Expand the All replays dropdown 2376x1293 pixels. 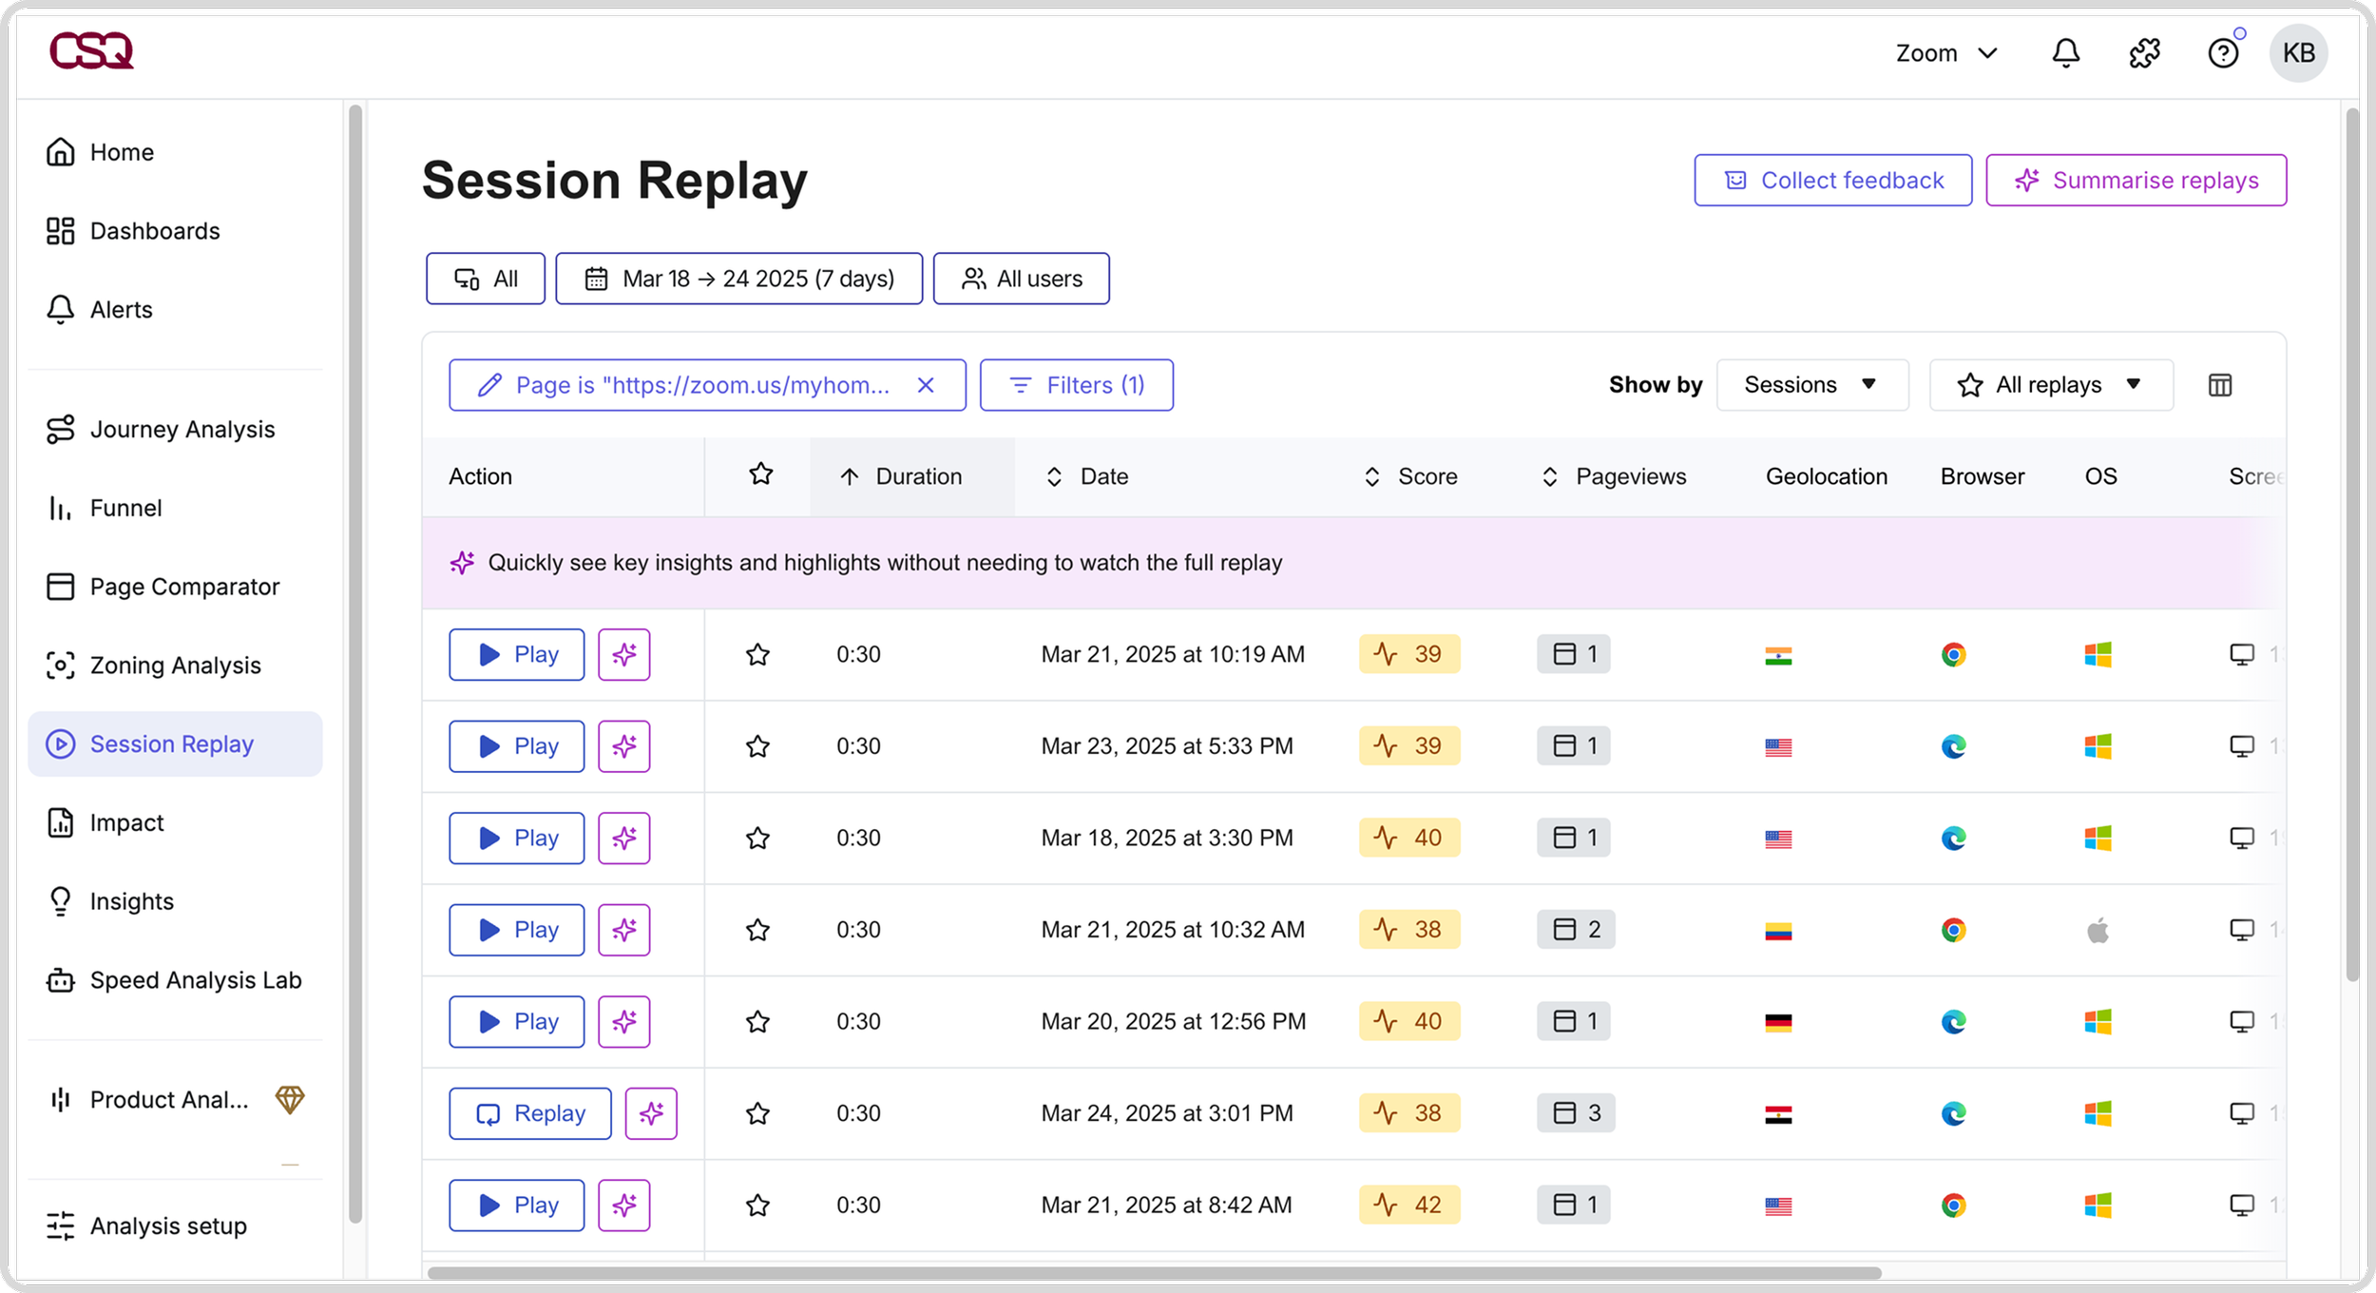[2050, 385]
